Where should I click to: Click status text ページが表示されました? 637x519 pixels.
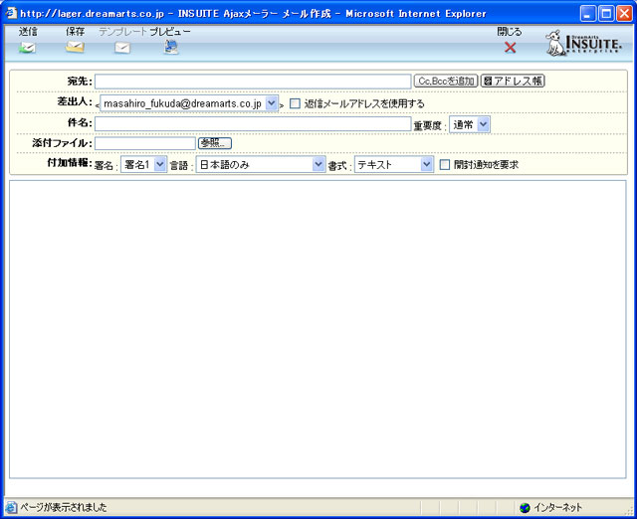pos(64,507)
